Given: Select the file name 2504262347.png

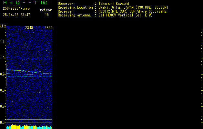Looking at the screenshot, I should pyautogui.click(x=16, y=9).
